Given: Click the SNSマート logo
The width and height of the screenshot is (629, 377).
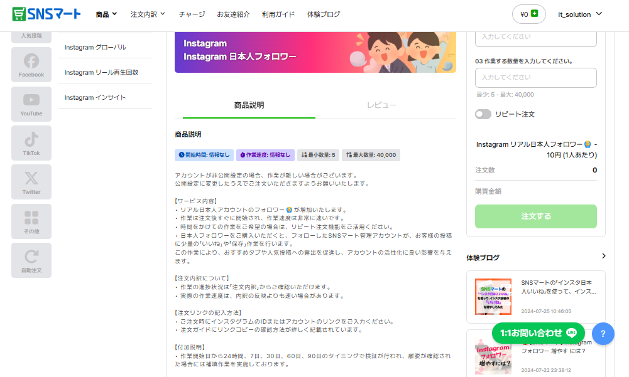Looking at the screenshot, I should click(x=46, y=14).
